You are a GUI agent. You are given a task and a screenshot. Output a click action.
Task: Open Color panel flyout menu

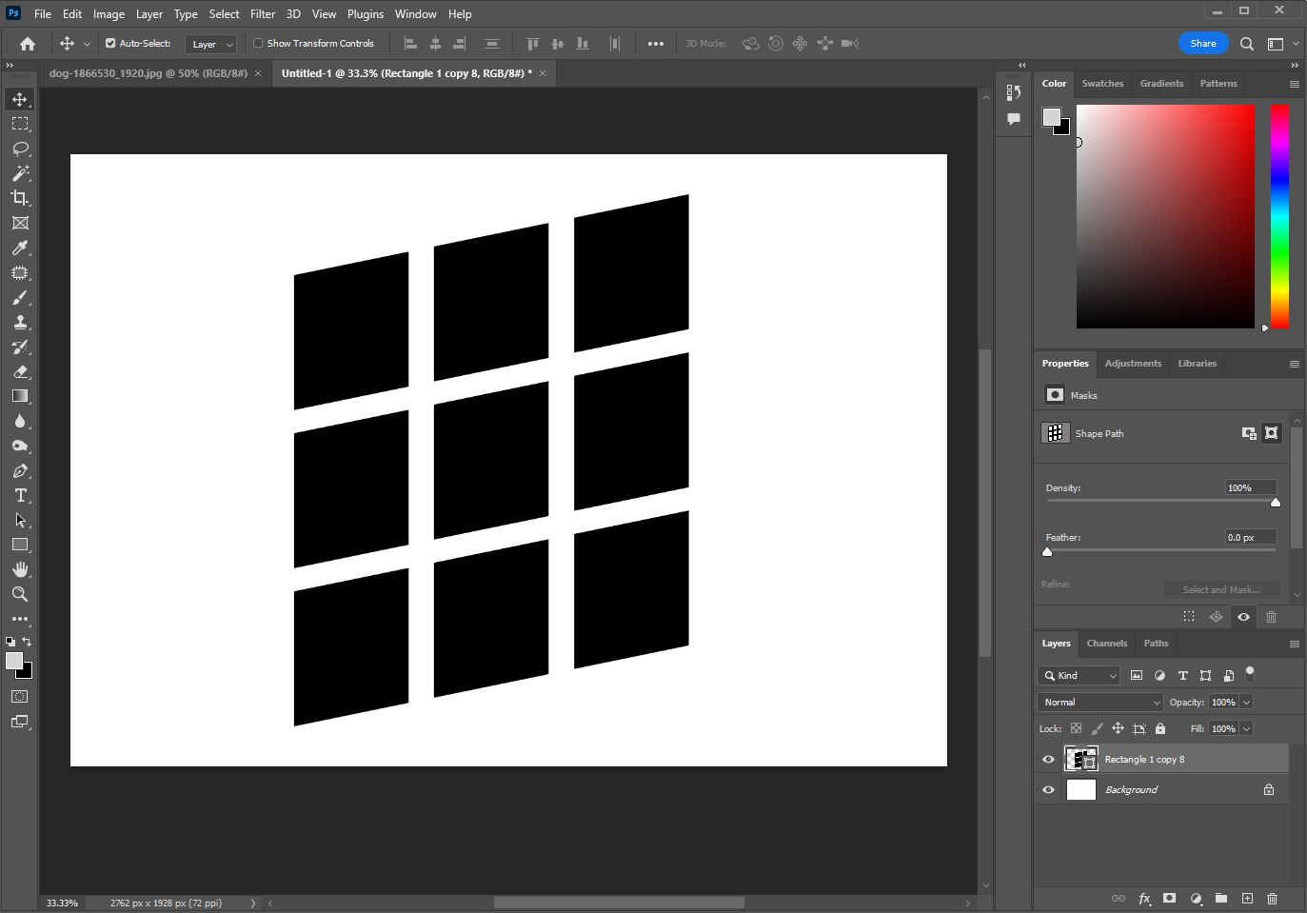point(1295,85)
